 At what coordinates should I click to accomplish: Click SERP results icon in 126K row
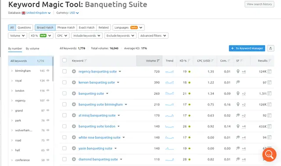269,105
